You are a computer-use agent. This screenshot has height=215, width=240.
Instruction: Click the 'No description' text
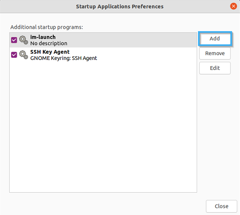pos(49,44)
